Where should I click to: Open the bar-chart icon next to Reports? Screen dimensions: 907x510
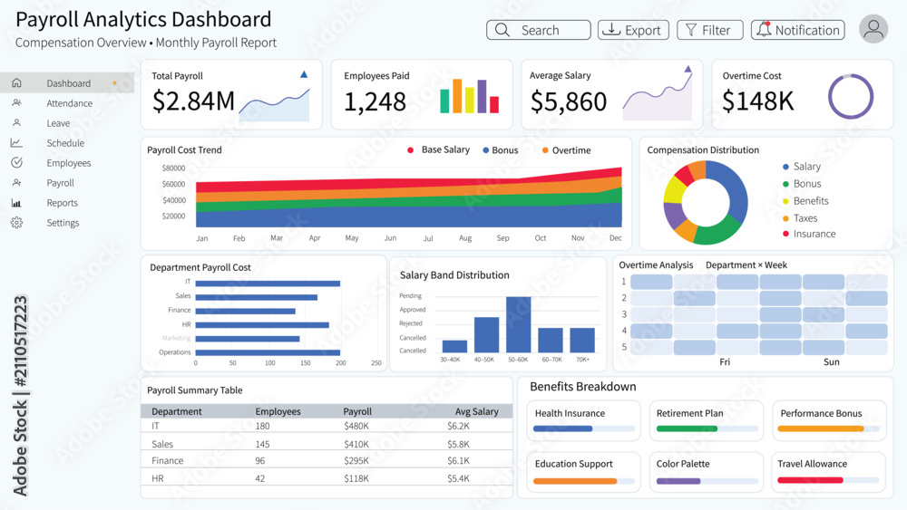(16, 203)
